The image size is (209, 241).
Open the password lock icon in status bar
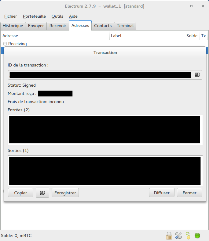[169, 236]
